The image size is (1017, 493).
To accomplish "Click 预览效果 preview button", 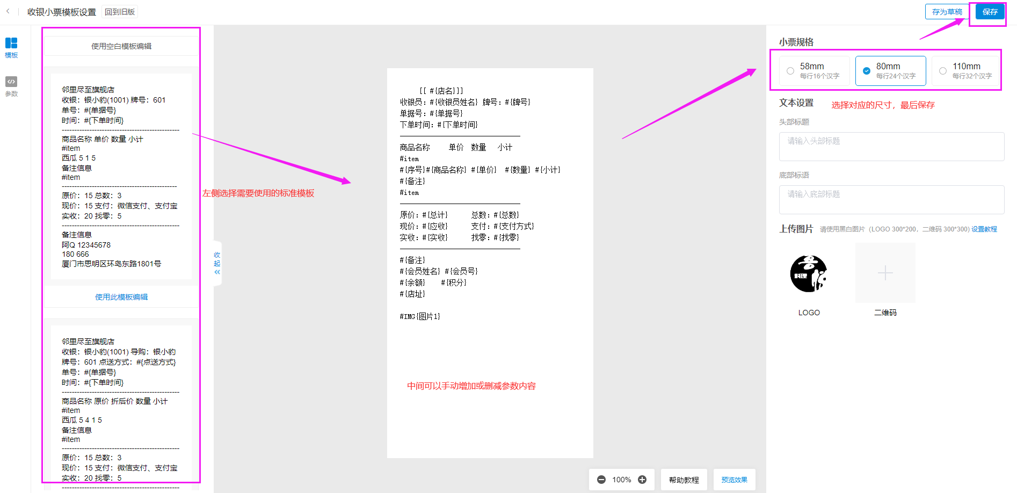I will click(x=734, y=480).
